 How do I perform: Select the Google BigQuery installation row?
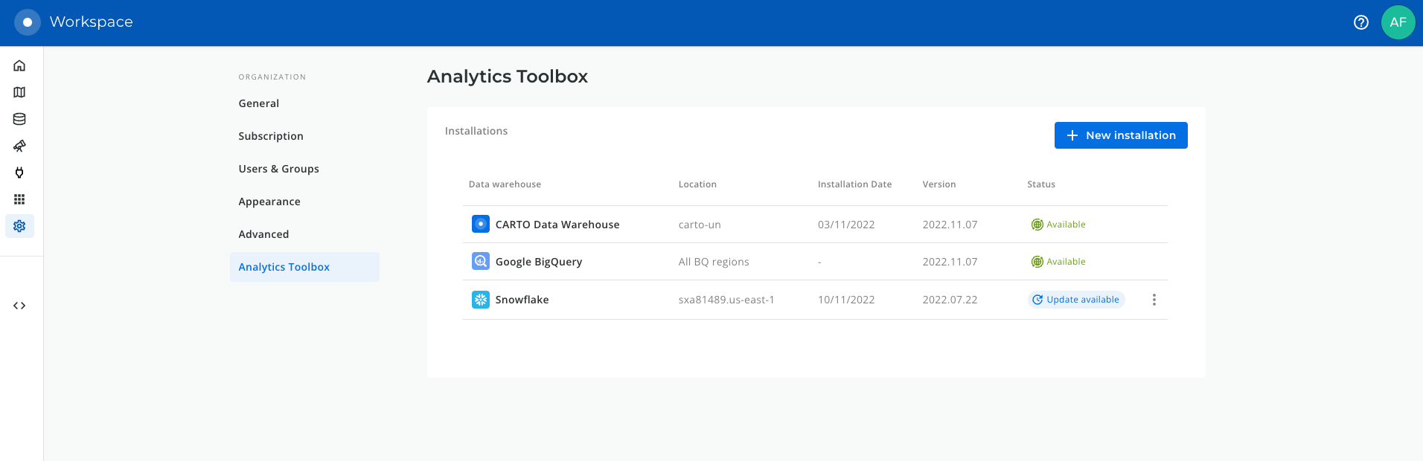pyautogui.click(x=539, y=262)
